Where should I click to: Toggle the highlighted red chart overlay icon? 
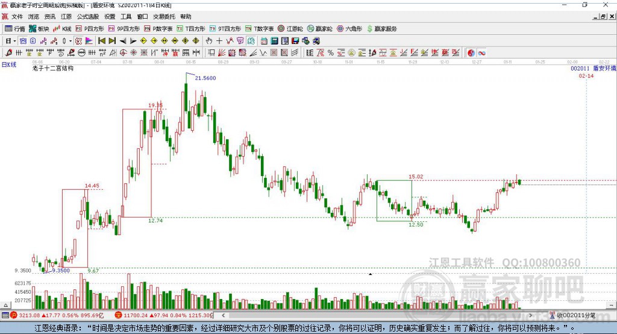[x=79, y=41]
